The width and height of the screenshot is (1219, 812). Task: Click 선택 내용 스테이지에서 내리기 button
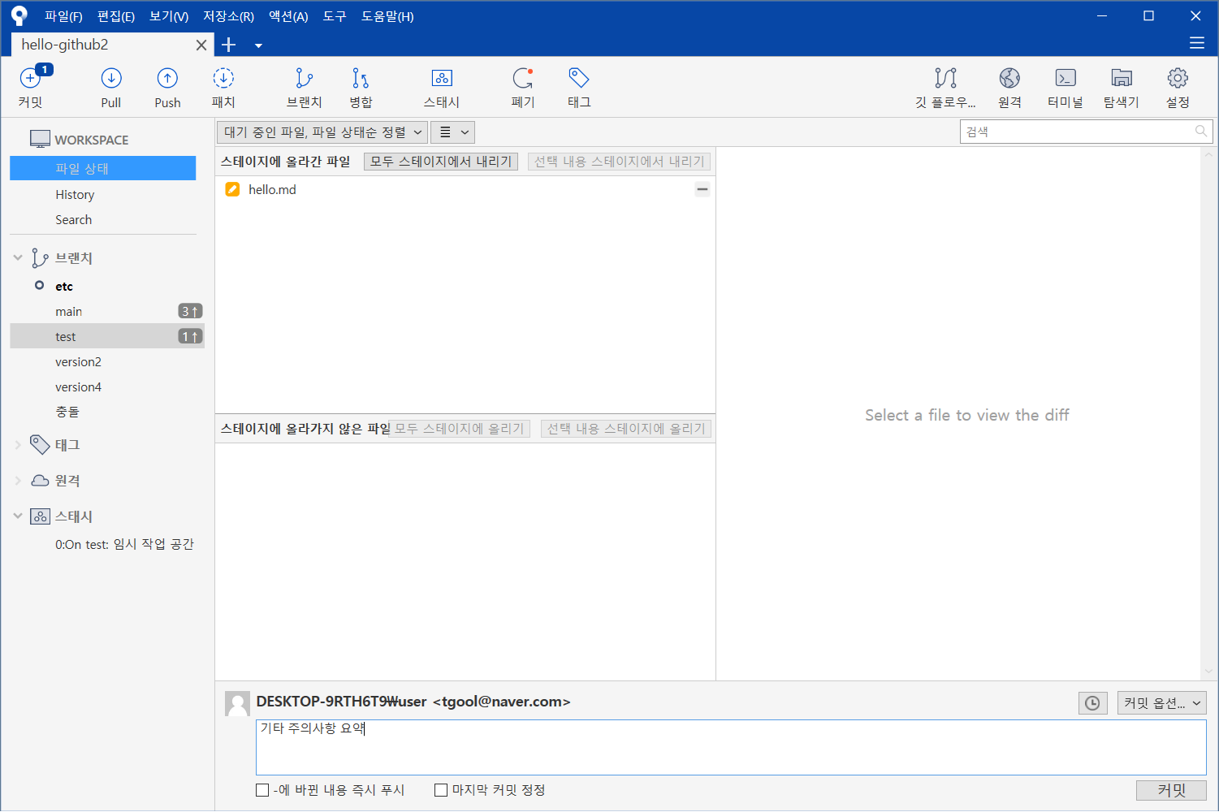[x=619, y=162]
